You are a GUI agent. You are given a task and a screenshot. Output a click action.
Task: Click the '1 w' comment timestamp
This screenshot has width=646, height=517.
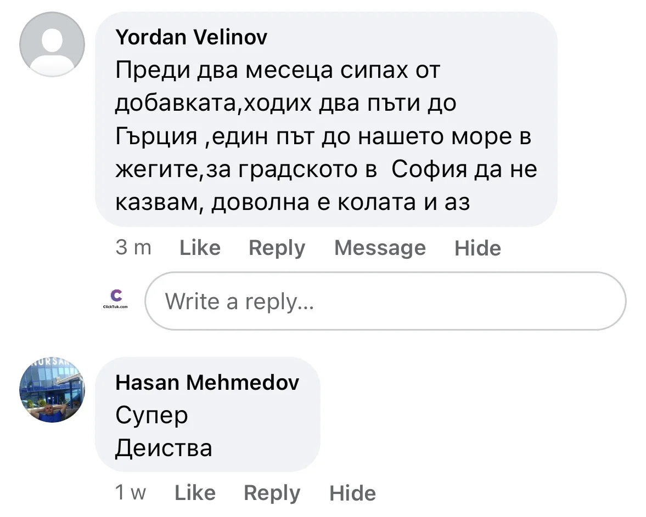[x=131, y=492]
